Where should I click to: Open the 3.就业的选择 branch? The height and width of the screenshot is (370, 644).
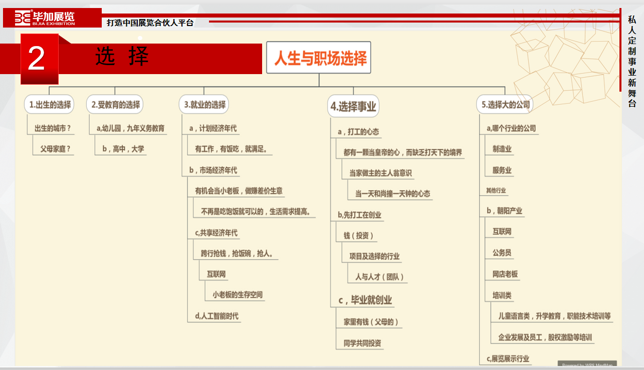point(204,105)
